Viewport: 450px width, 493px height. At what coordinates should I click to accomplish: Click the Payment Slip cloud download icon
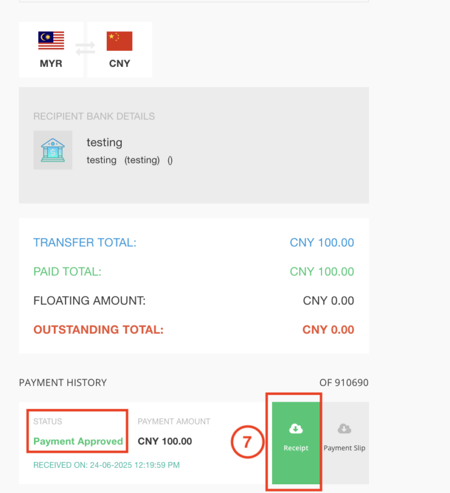tap(345, 429)
